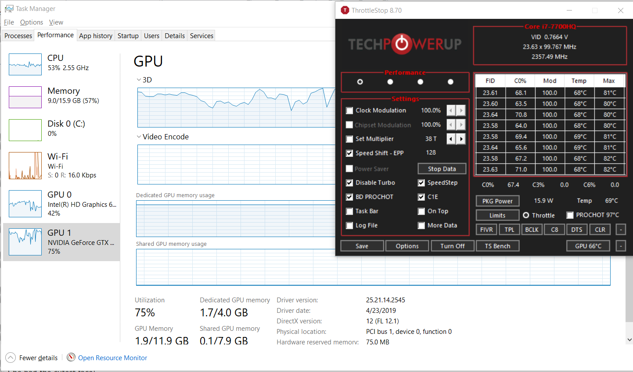Tick the More Data checkbox
The height and width of the screenshot is (372, 633).
point(421,225)
